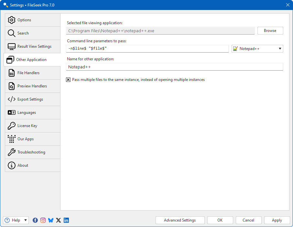Click the FileSeek title bar app icon
Image resolution: width=293 pixels, height=227 pixels.
(x=5, y=5)
